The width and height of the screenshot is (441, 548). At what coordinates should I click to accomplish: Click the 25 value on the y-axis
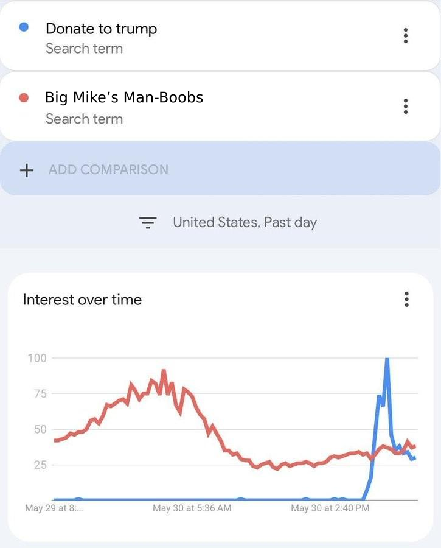(x=40, y=465)
